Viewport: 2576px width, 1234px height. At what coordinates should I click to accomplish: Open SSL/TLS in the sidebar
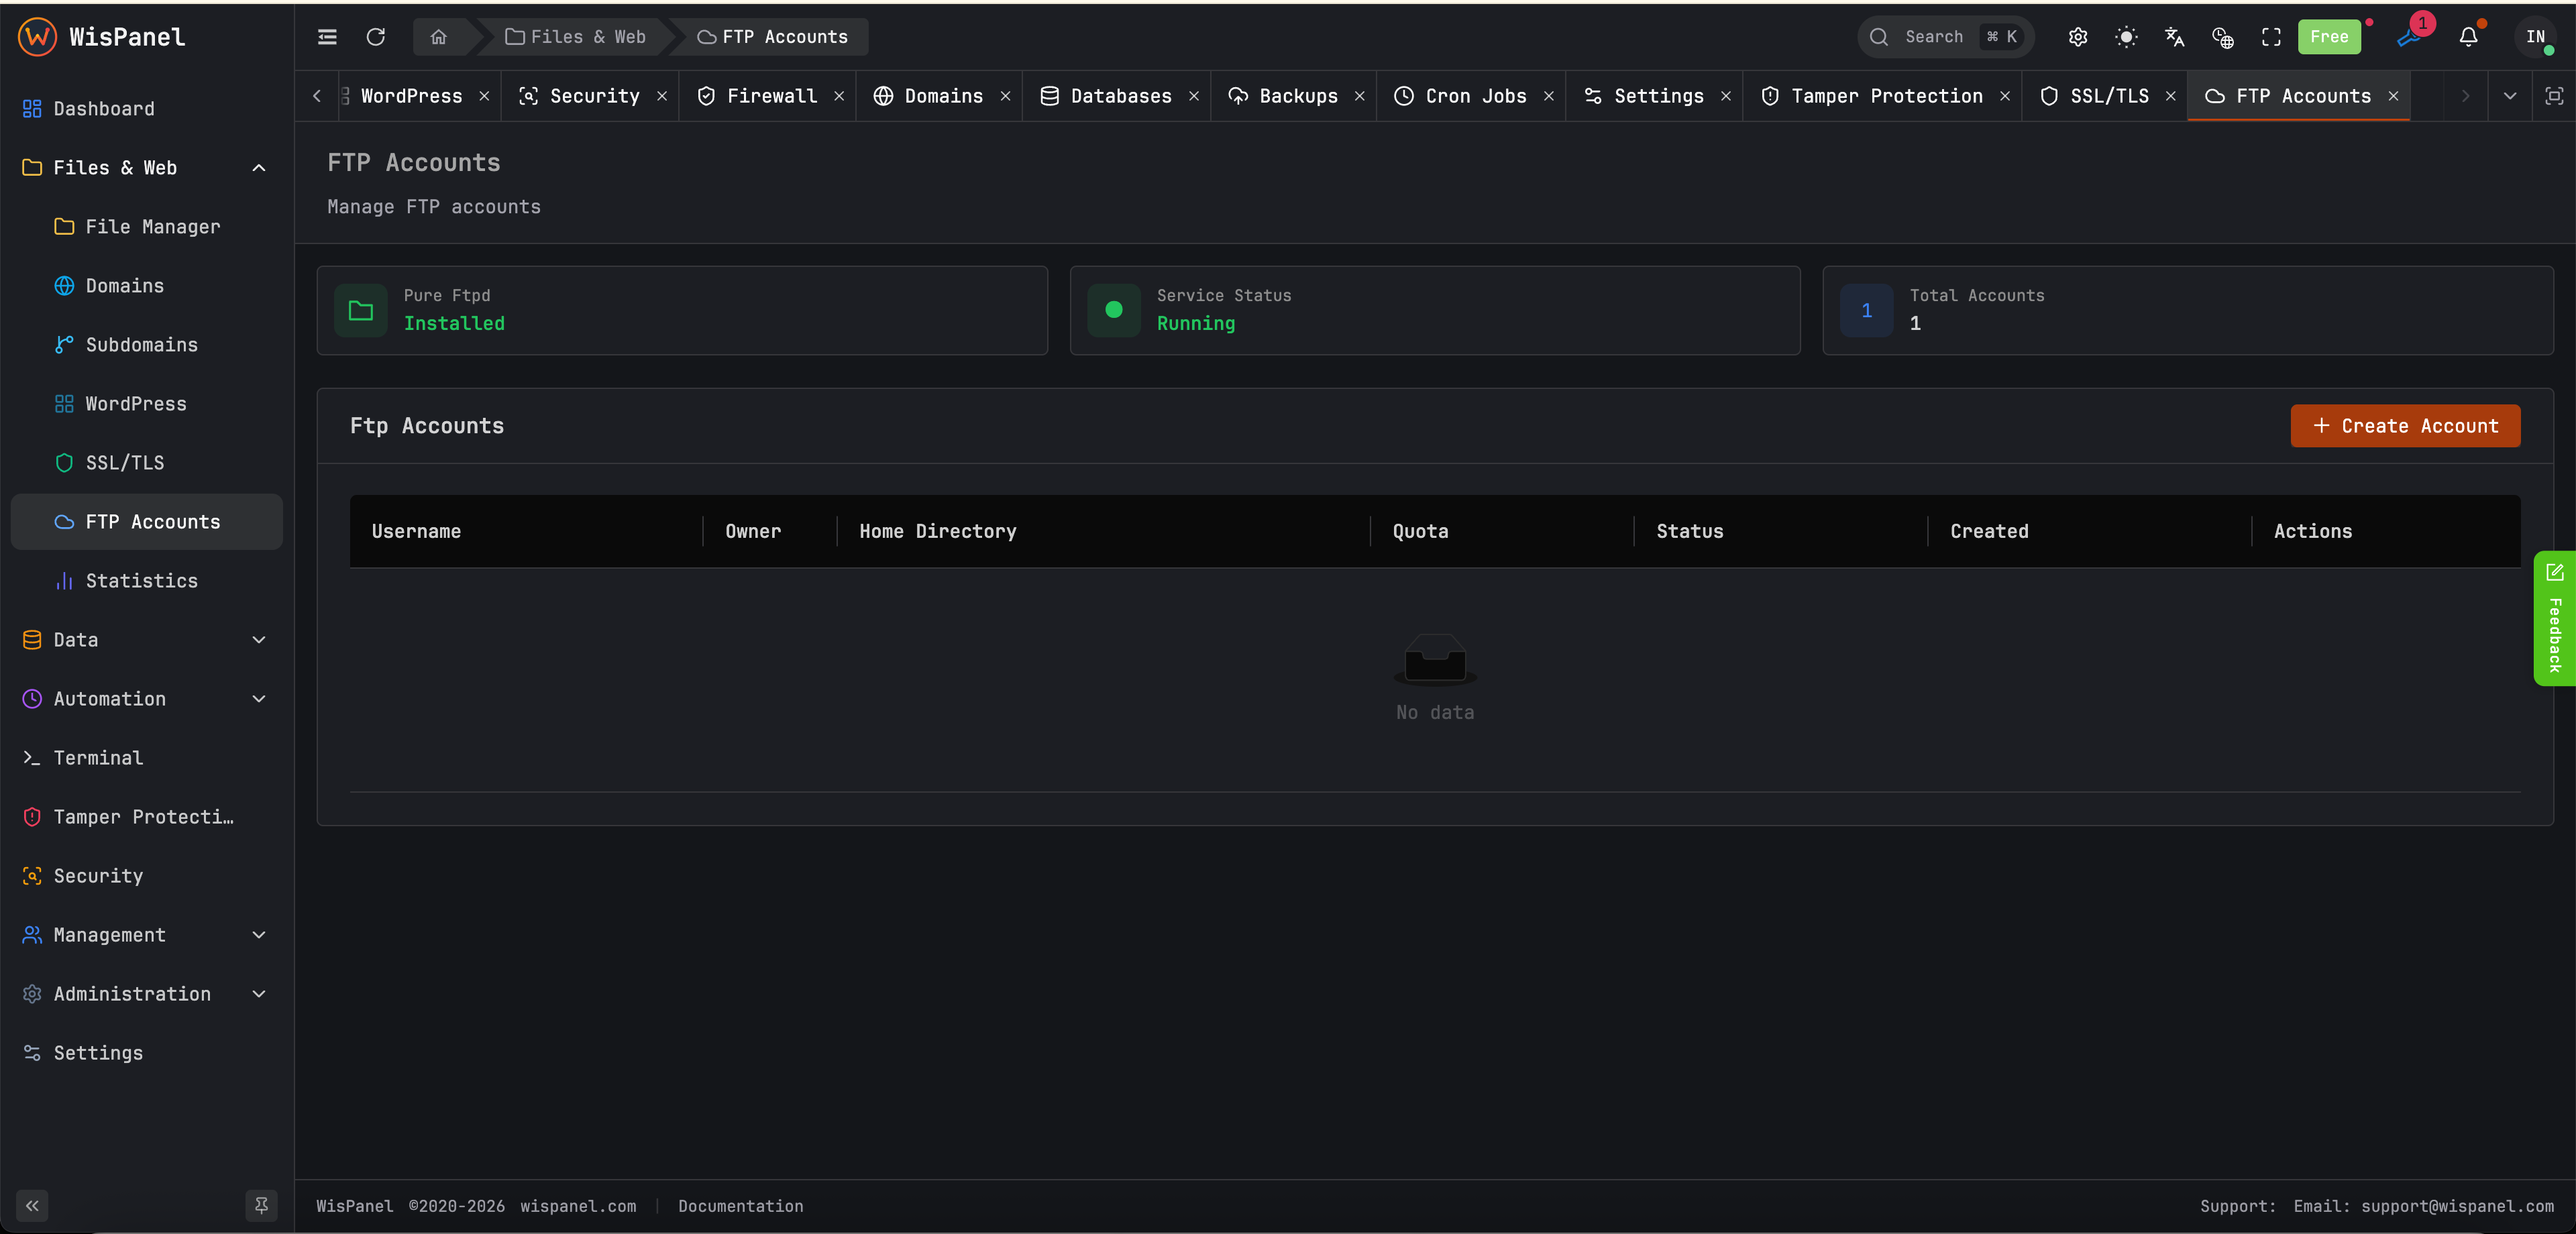[147, 462]
